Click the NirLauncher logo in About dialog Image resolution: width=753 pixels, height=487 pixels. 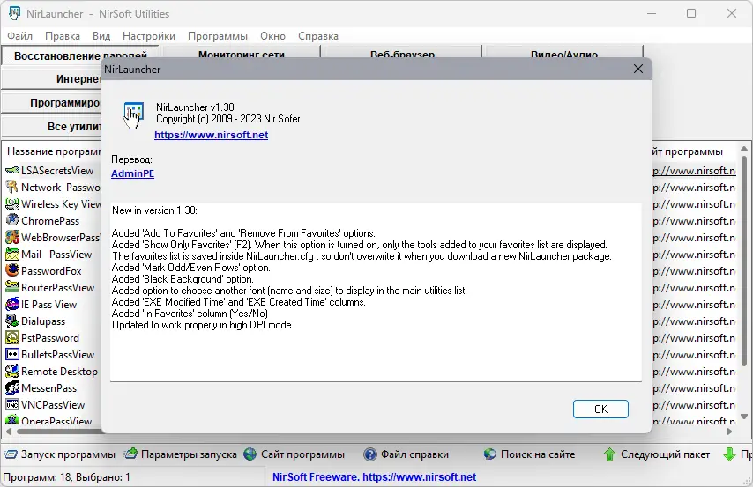133,115
